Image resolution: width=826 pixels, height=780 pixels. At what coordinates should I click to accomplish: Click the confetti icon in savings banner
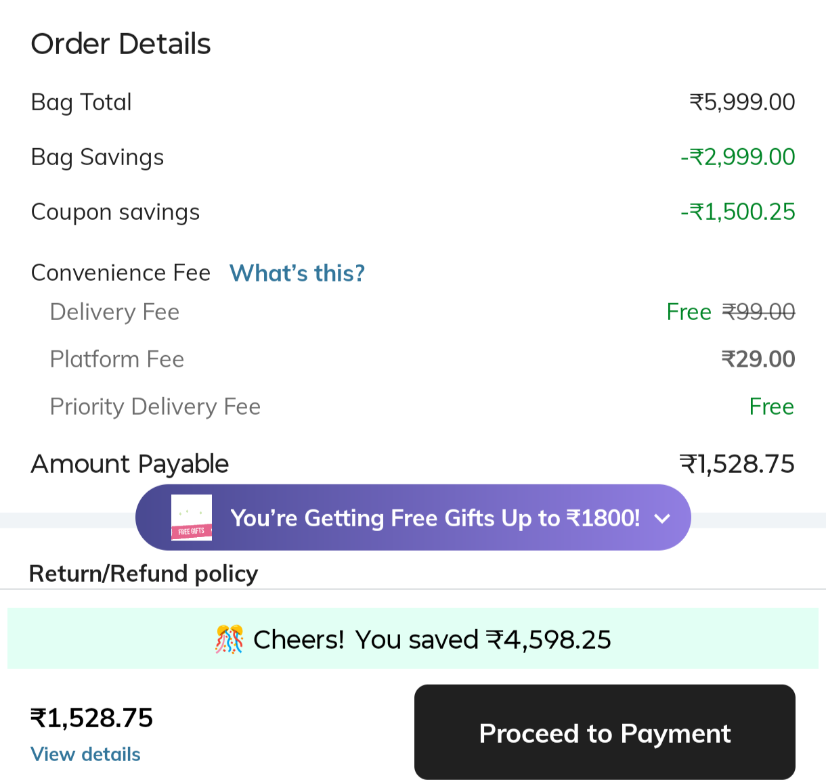point(230,639)
